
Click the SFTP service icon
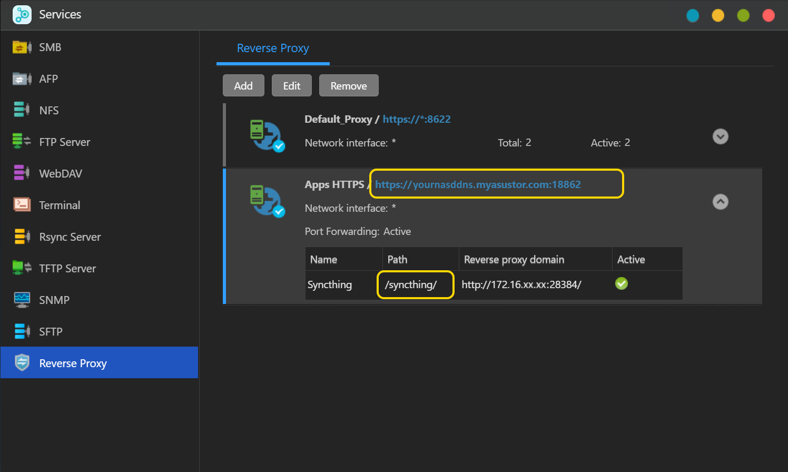click(x=22, y=331)
